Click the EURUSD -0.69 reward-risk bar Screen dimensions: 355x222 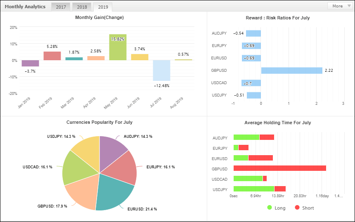pyautogui.click(x=251, y=58)
